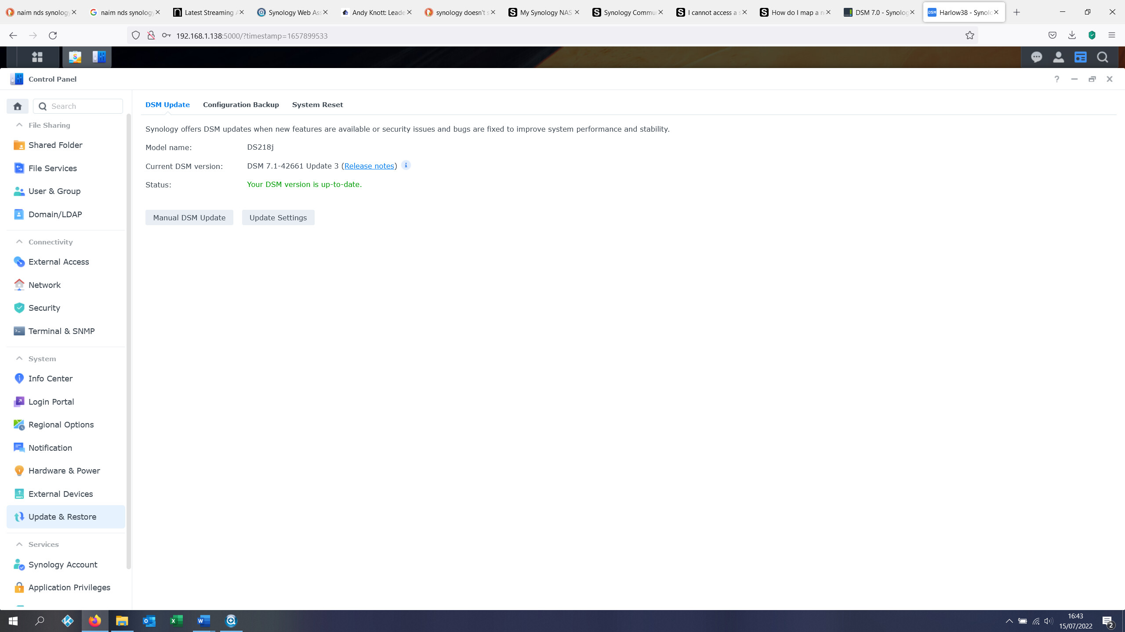The width and height of the screenshot is (1125, 632).
Task: Reload the page in browser
Action: [53, 36]
